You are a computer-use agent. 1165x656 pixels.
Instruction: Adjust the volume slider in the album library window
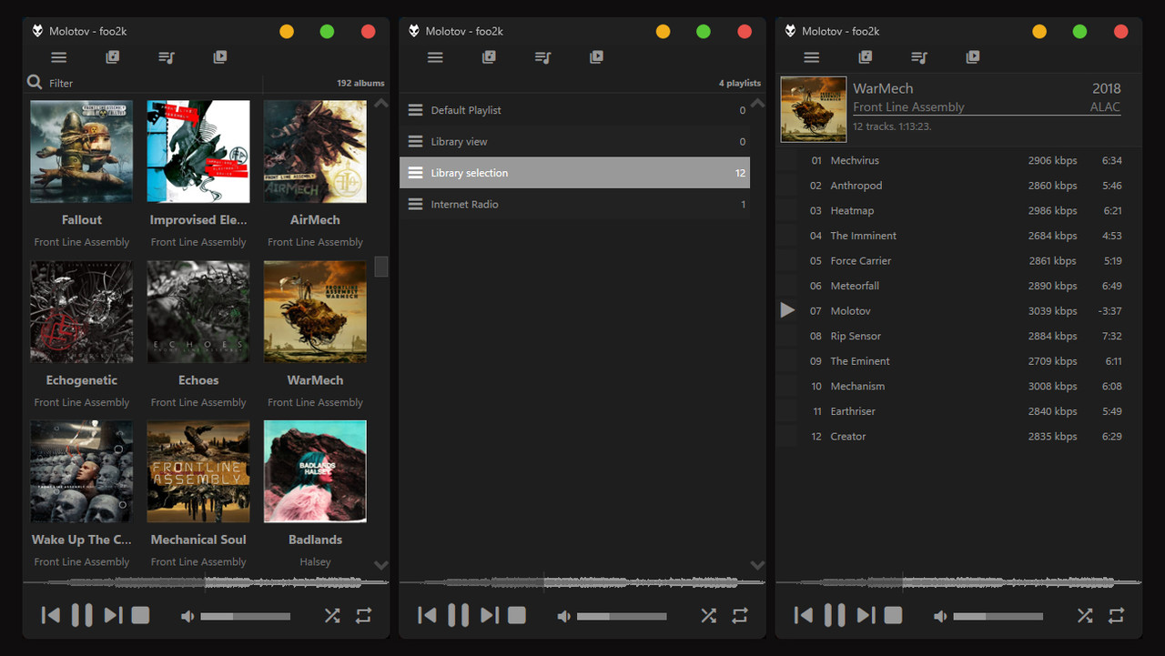click(245, 616)
